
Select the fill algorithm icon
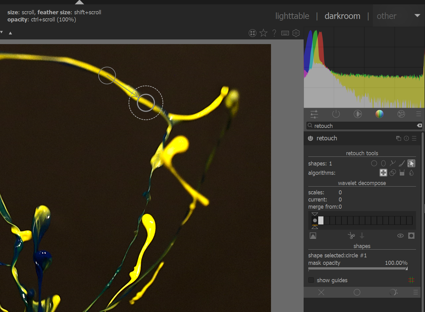point(402,173)
